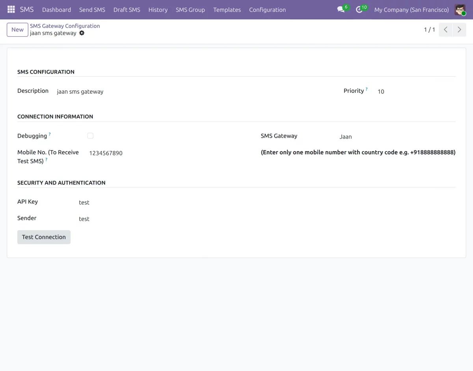Click the user avatar menu
The image size is (473, 371).
(460, 9)
